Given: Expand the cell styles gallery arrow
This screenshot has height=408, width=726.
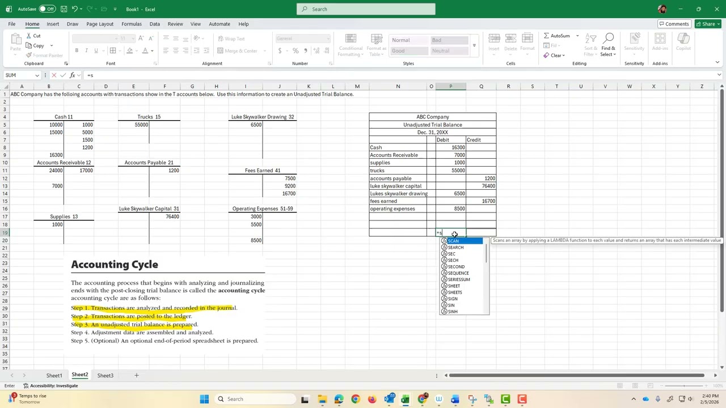Looking at the screenshot, I should pos(474,45).
